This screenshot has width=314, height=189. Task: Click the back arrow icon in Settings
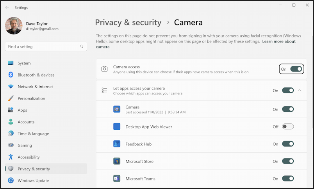click(7, 7)
